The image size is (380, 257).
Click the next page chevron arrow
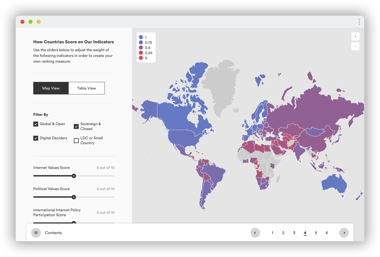[344, 233]
